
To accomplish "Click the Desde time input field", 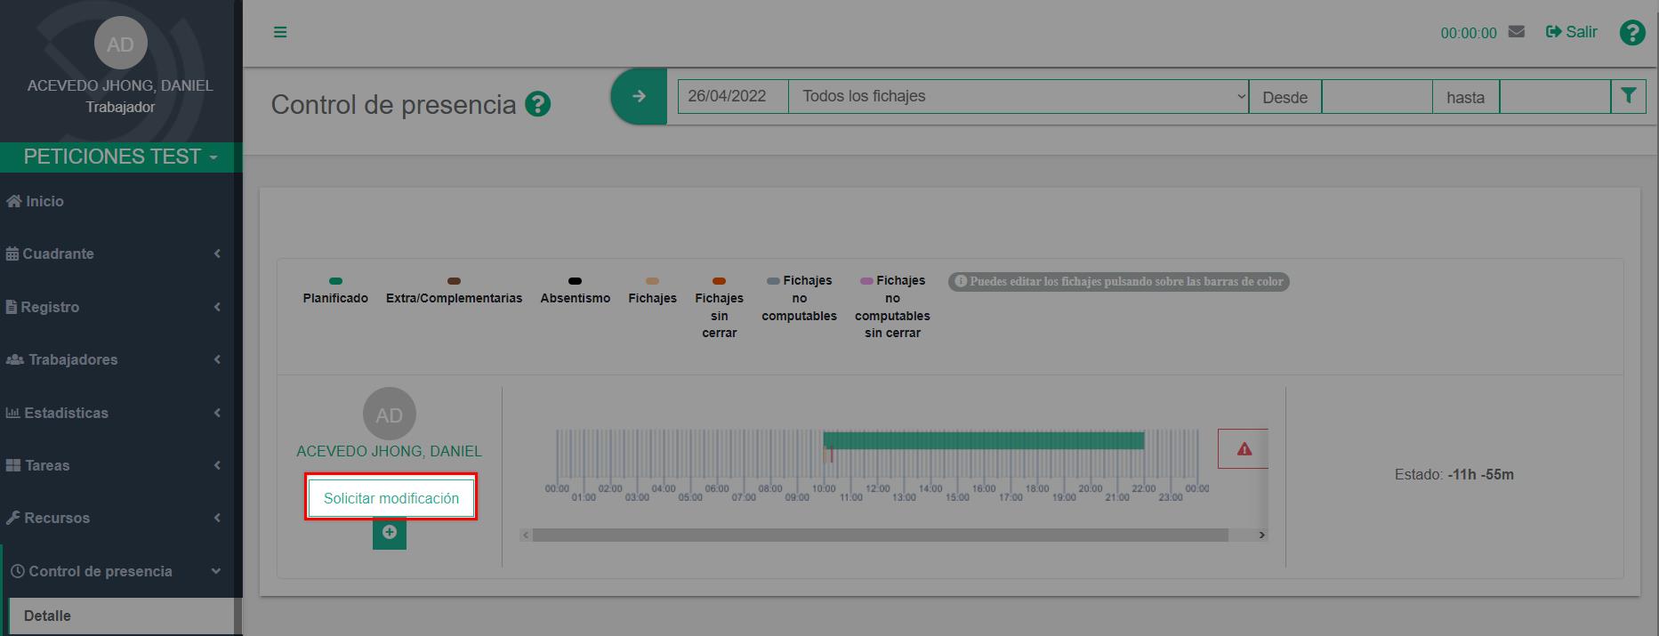I will click(x=1376, y=96).
